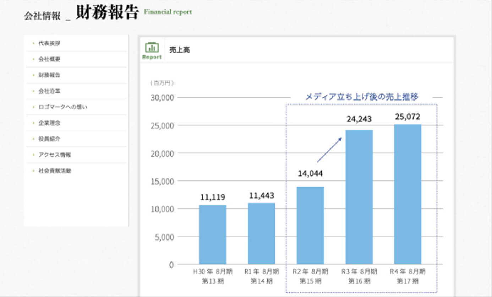Click the H30年 8月期 第13期 label
Viewport: 492px width, 297px height.
coord(213,276)
